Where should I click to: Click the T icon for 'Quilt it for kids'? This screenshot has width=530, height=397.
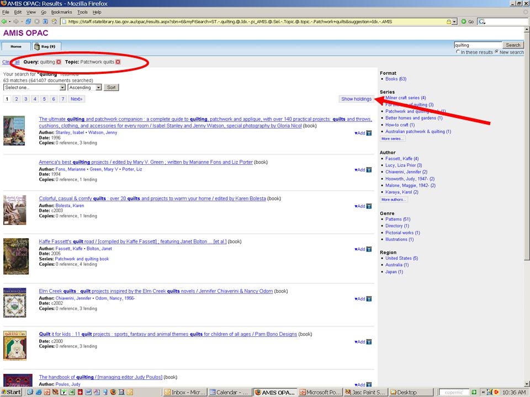coord(369,342)
